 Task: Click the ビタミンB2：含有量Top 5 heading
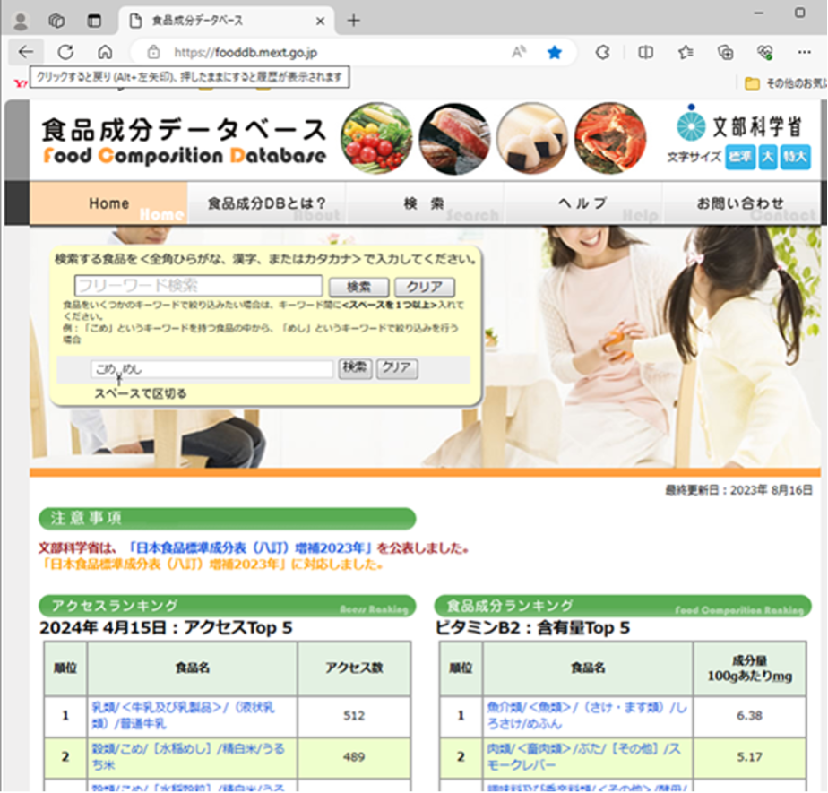pos(532,628)
